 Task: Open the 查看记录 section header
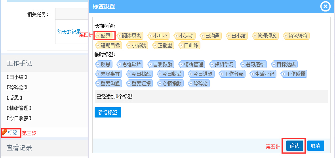(x=19, y=148)
